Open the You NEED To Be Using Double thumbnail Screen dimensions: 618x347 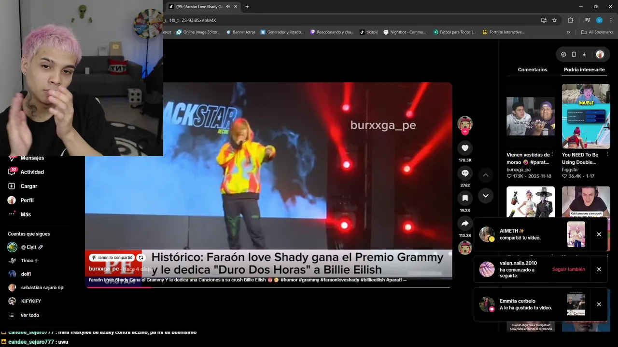[586, 116]
